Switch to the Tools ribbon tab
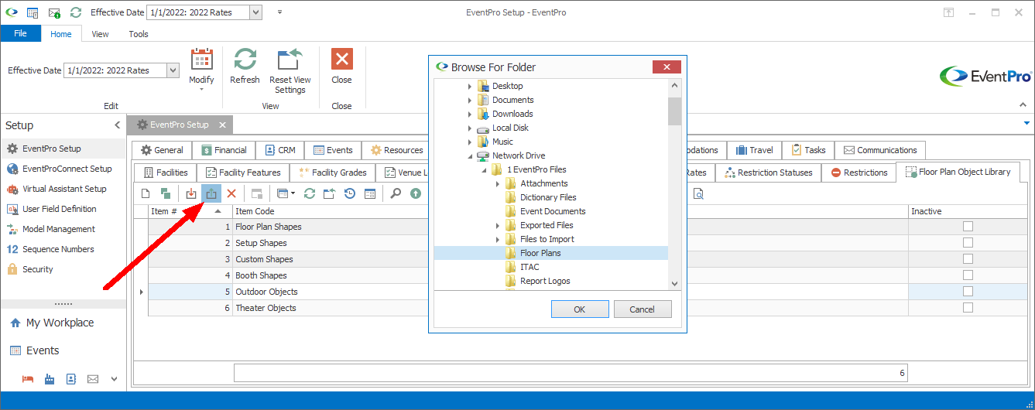 pyautogui.click(x=139, y=34)
